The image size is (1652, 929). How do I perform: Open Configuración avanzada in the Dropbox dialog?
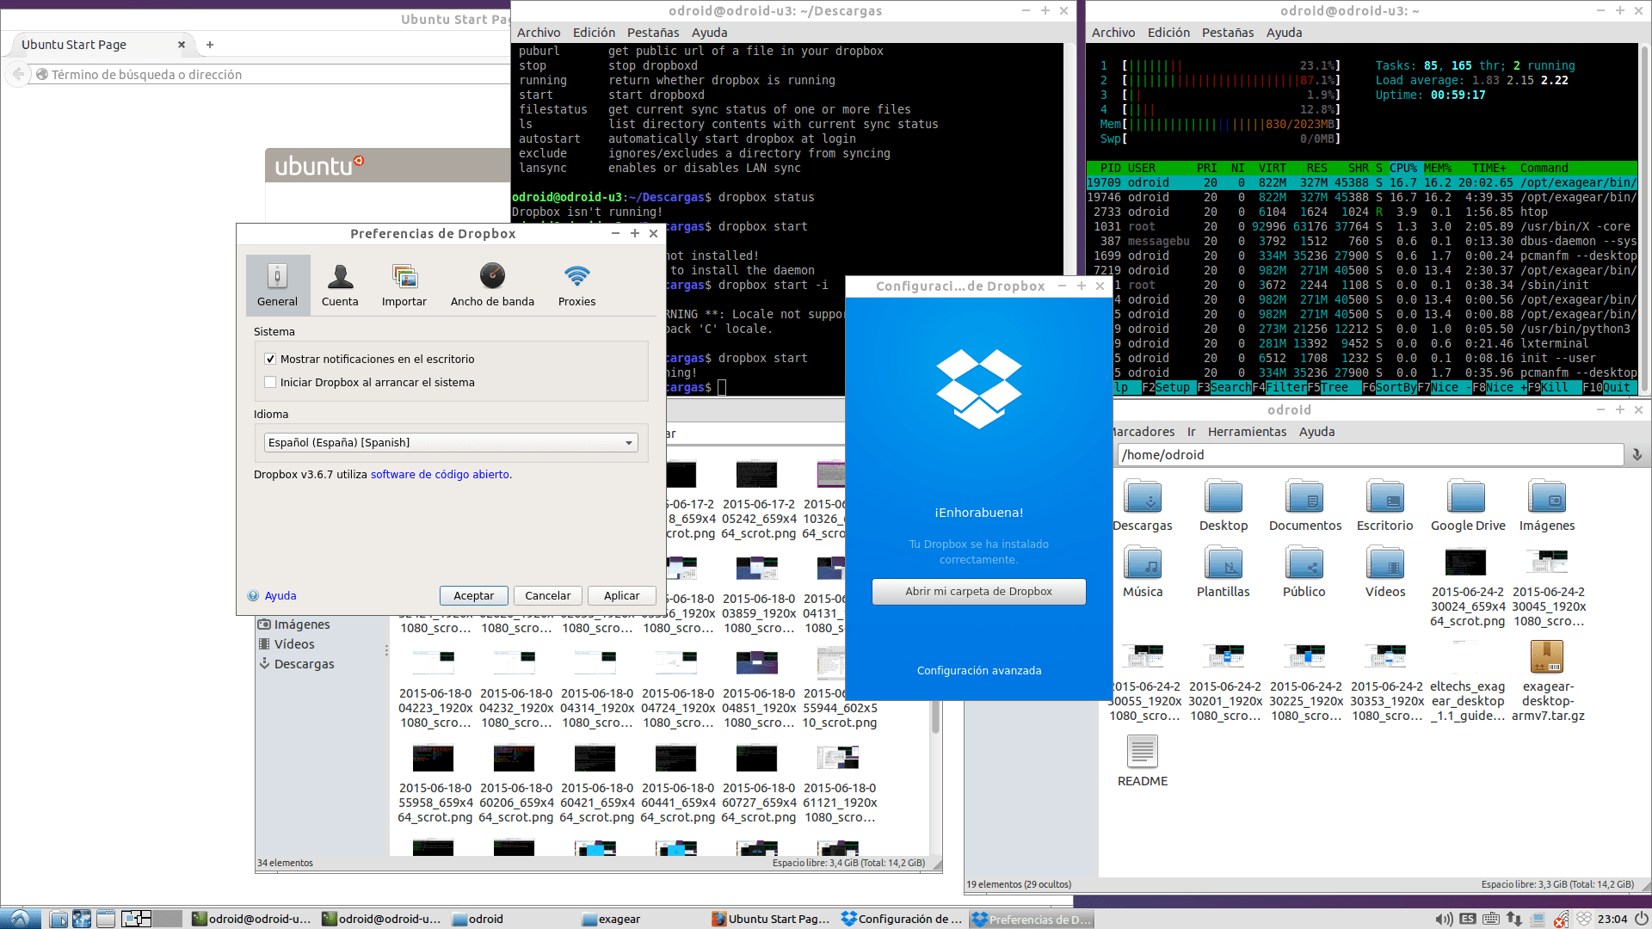[978, 669]
